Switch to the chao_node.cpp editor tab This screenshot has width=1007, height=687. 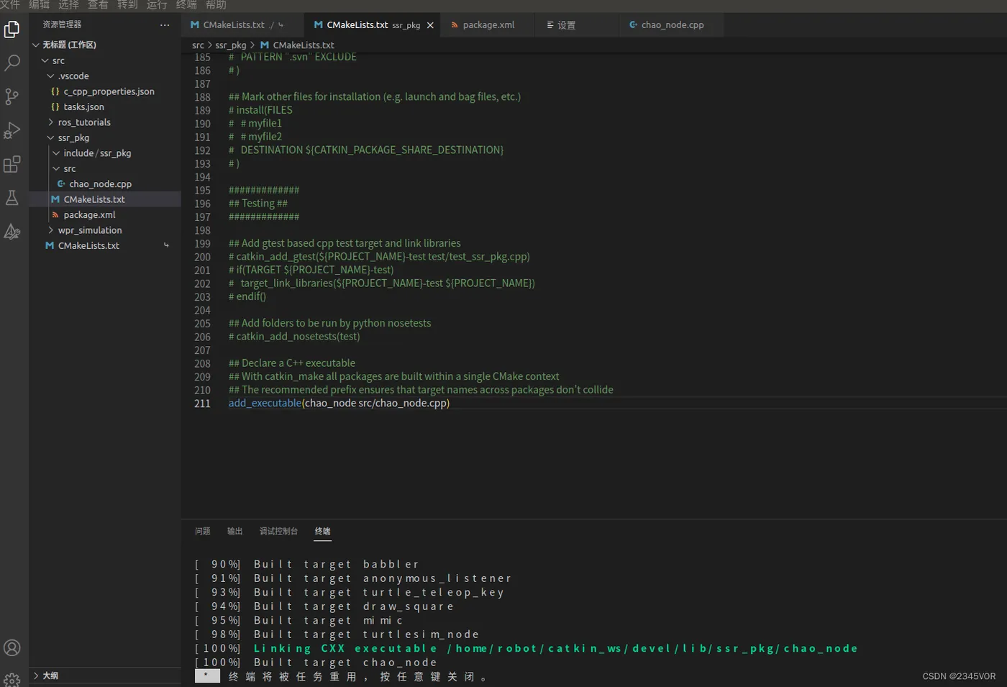(x=672, y=25)
